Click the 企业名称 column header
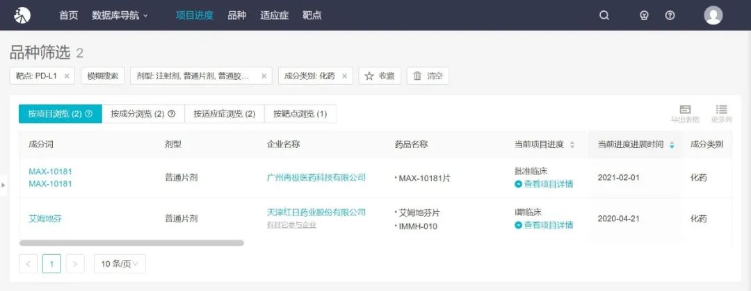This screenshot has width=751, height=291. click(283, 144)
